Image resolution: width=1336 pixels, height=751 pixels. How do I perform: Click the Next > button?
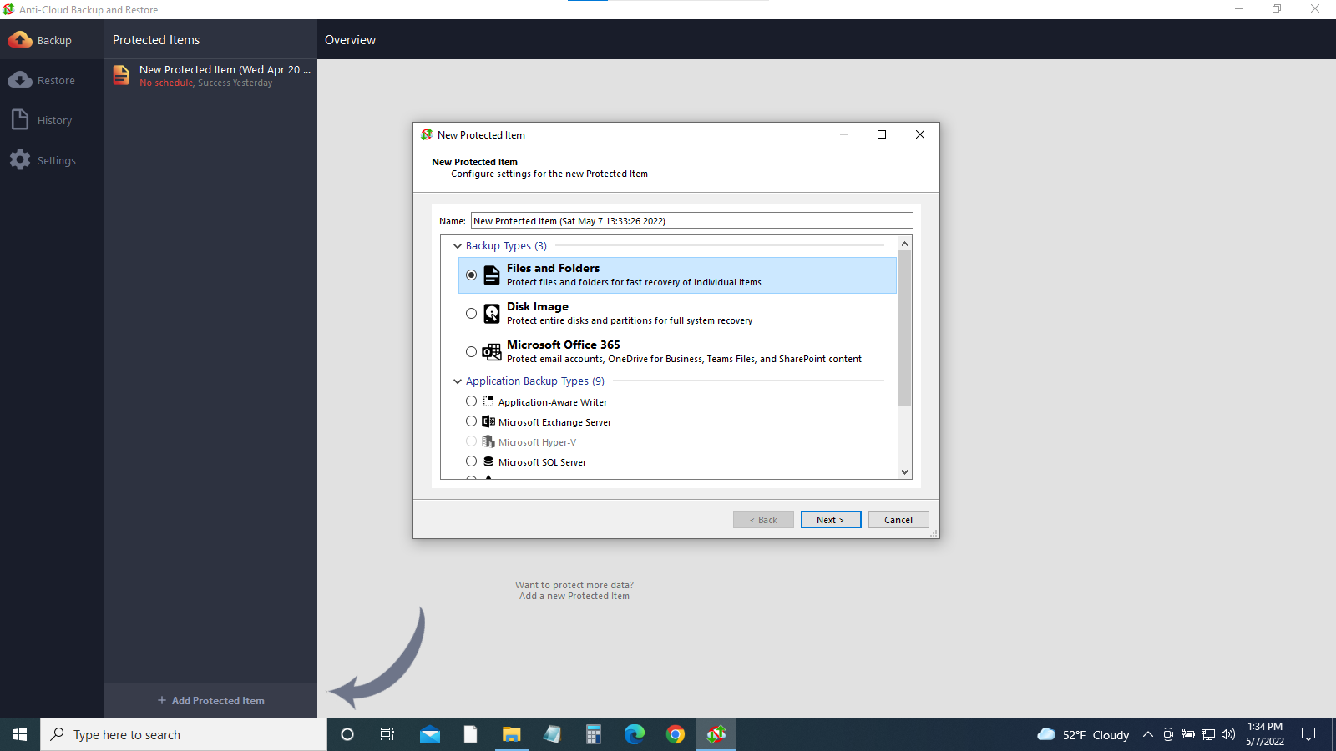[x=831, y=520]
